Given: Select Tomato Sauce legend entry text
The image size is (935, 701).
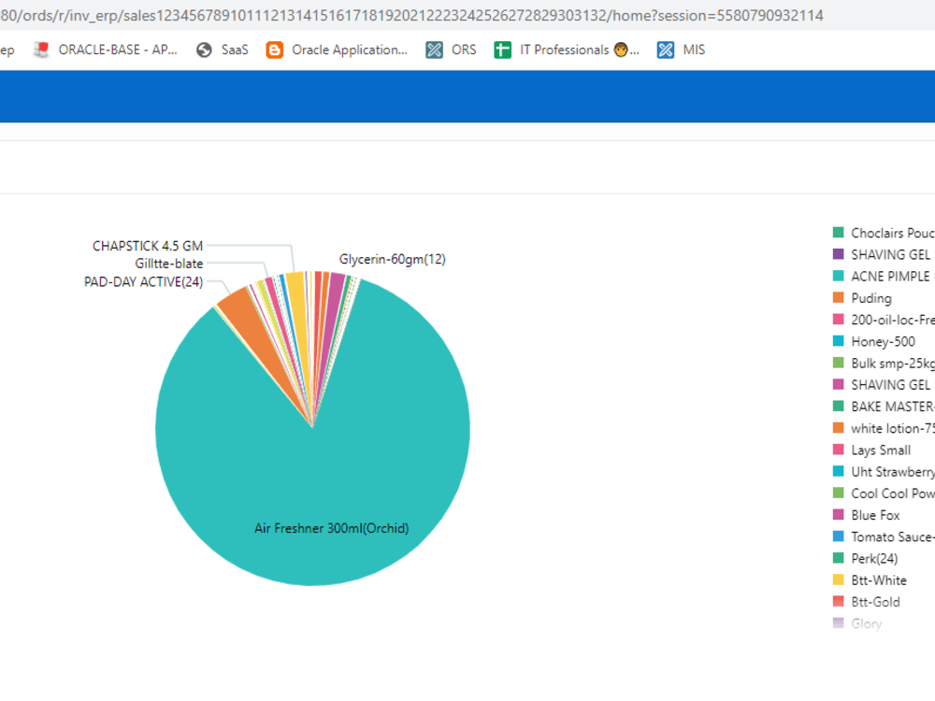Looking at the screenshot, I should coord(893,537).
